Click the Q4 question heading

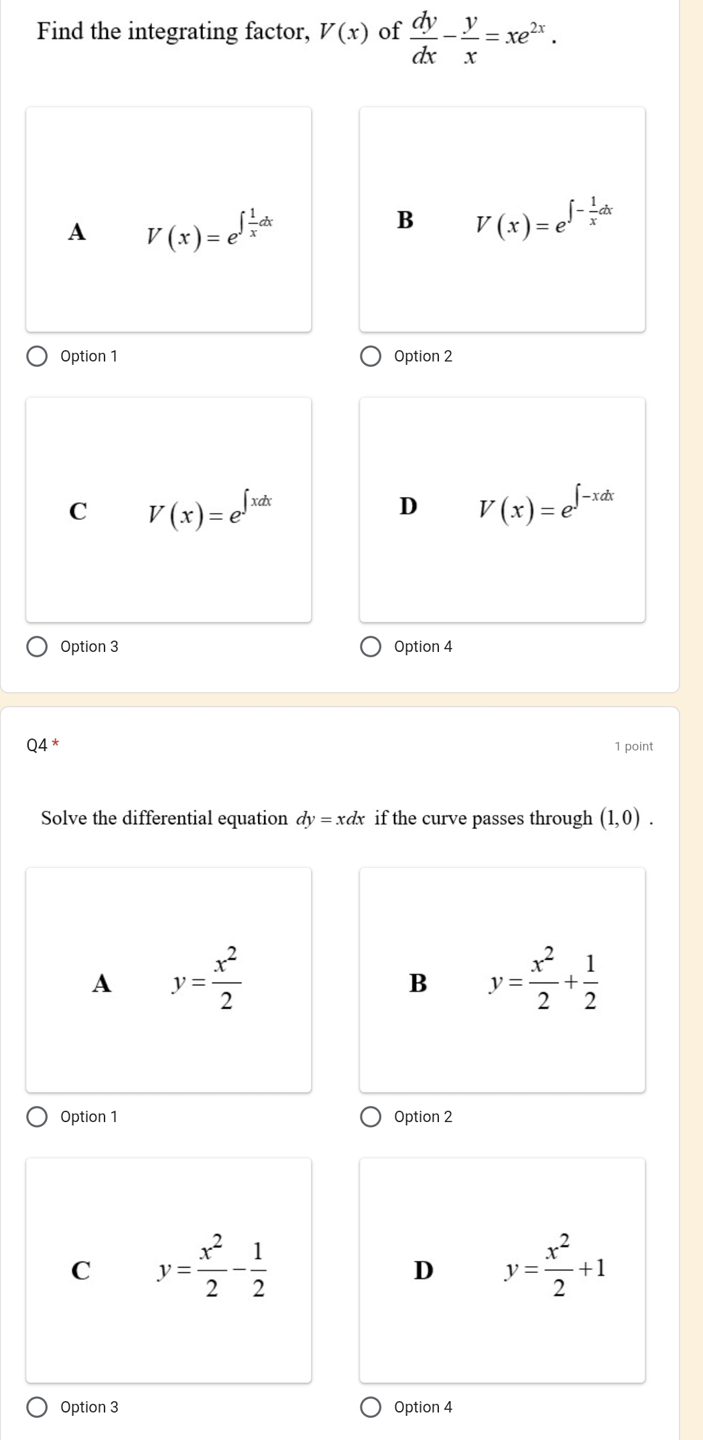coord(38,745)
